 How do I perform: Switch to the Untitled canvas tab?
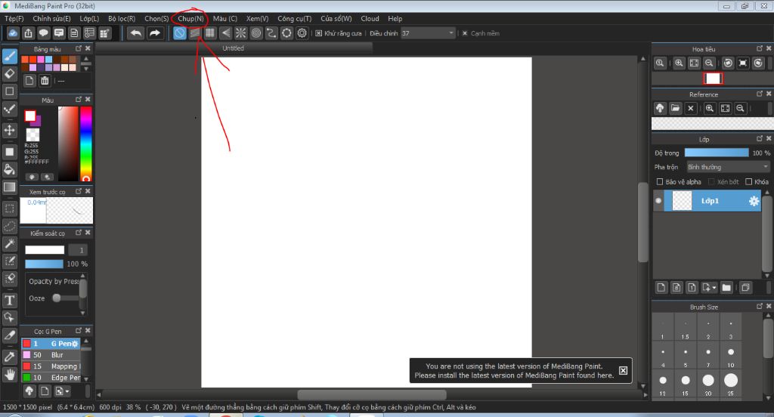[x=233, y=48]
